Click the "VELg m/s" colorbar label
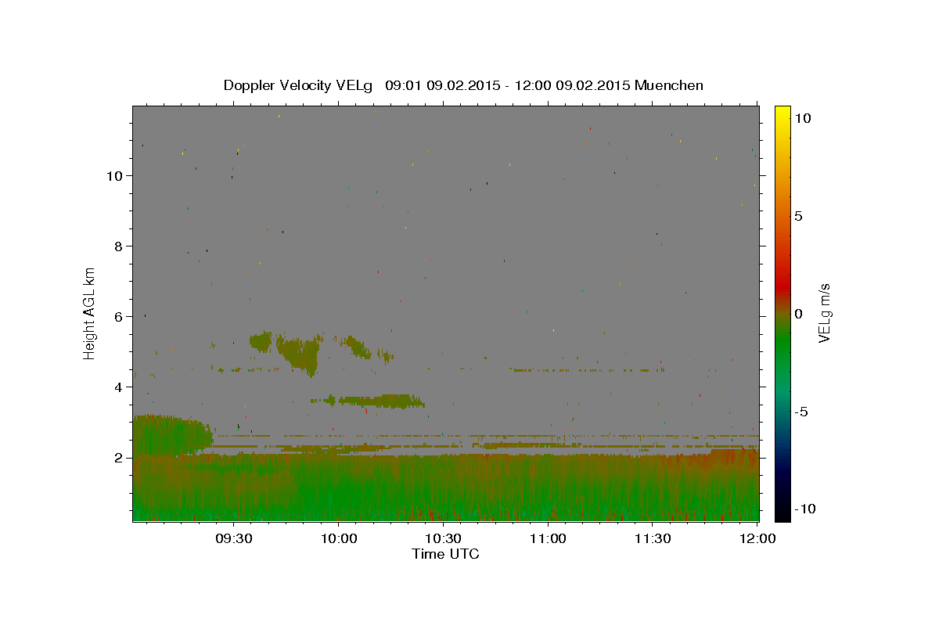939x626 pixels. [x=824, y=312]
